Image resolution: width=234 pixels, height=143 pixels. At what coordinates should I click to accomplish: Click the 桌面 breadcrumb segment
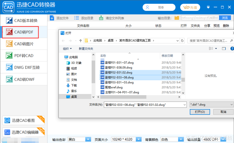(x=111, y=41)
